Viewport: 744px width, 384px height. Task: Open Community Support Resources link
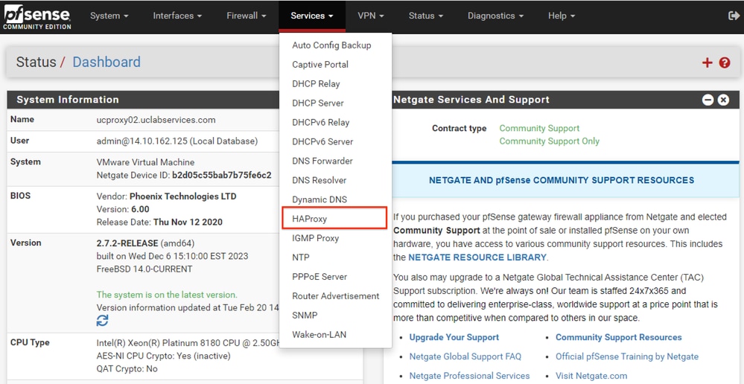[619, 338]
